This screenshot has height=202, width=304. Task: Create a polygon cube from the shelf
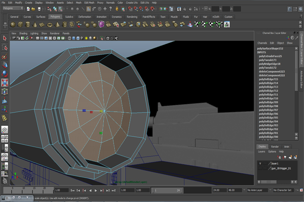click(20, 25)
